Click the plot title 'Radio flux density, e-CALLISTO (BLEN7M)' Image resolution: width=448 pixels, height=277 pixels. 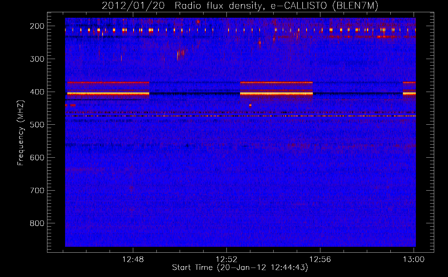[276, 6]
